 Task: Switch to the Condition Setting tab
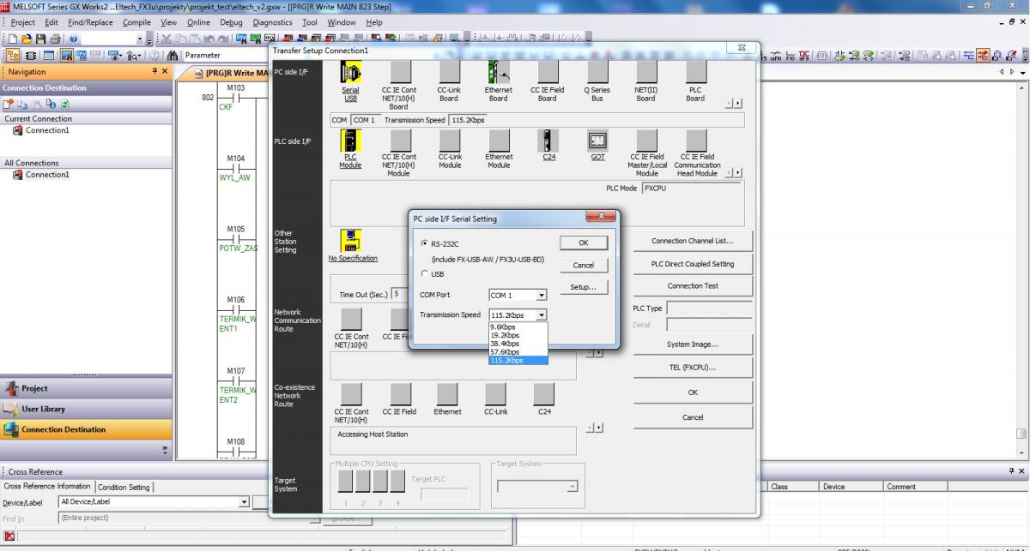coord(124,487)
